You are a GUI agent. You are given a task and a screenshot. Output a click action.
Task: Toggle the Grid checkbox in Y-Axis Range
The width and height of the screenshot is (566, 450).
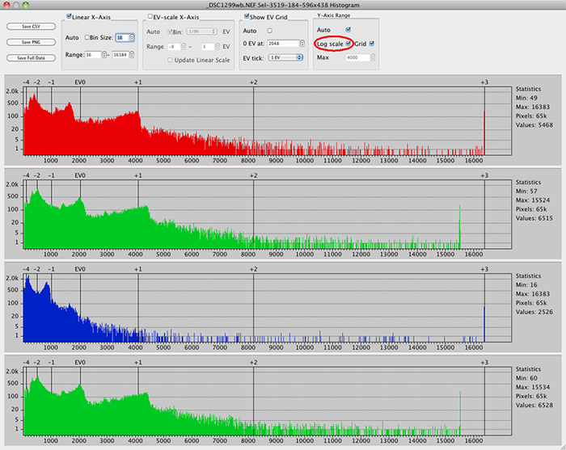pyautogui.click(x=372, y=44)
